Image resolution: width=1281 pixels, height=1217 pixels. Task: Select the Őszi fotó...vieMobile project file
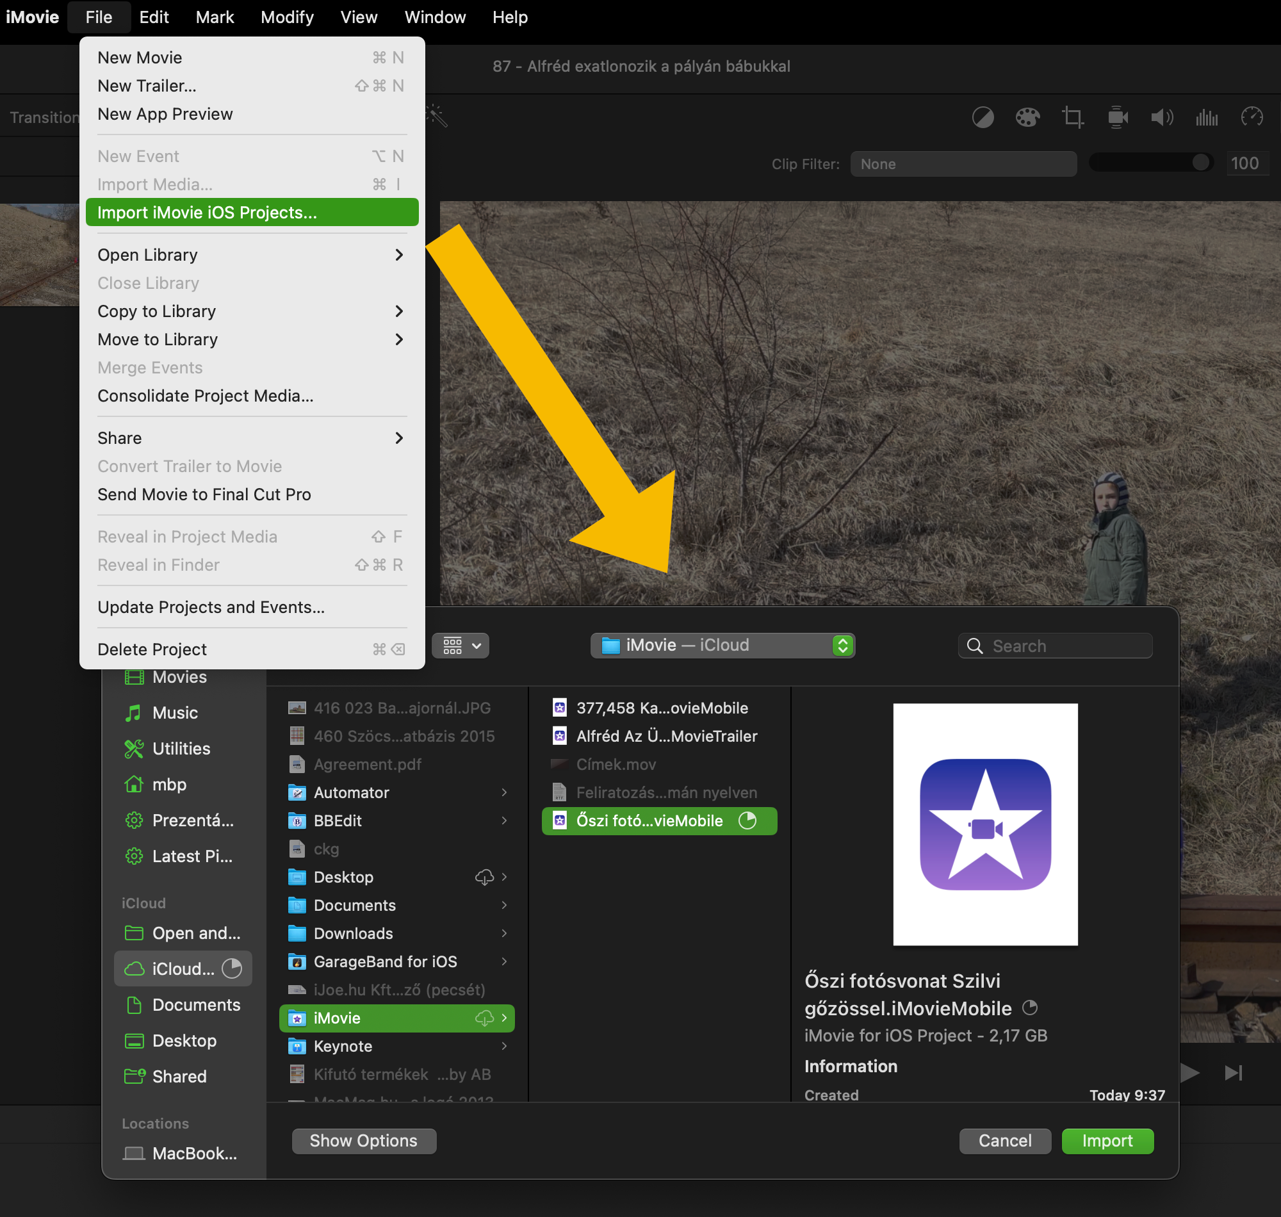click(x=660, y=821)
